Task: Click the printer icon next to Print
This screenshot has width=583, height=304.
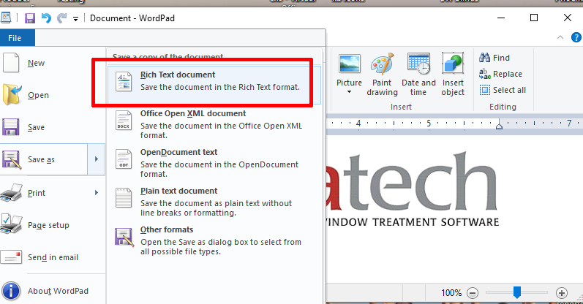Action: click(x=11, y=192)
